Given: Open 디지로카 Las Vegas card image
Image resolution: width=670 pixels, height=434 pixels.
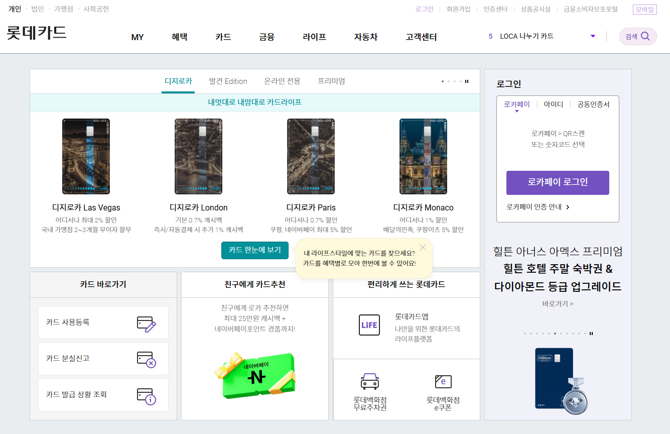Looking at the screenshot, I should pos(86,156).
